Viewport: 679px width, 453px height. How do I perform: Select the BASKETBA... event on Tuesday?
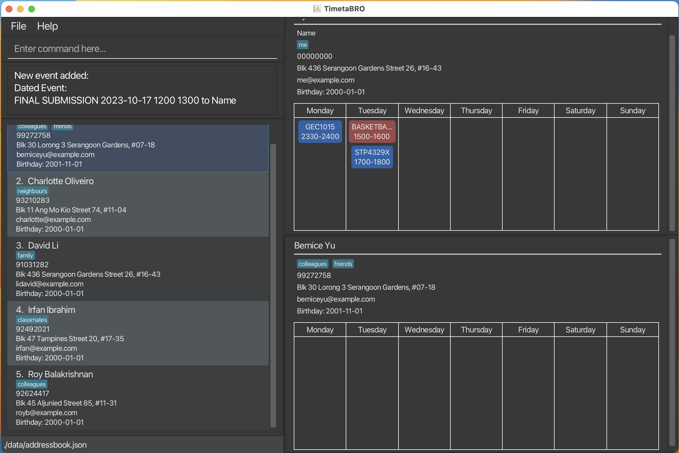(x=372, y=132)
